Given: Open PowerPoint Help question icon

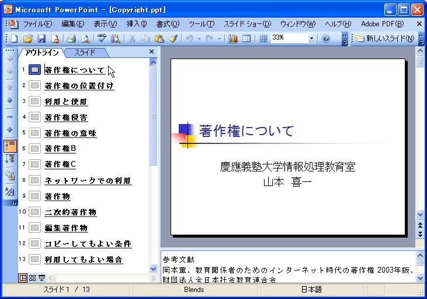Looking at the screenshot, I should [326, 39].
